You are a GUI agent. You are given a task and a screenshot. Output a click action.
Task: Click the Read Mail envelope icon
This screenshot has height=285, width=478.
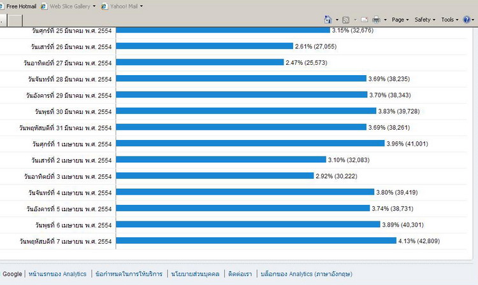coord(365,20)
